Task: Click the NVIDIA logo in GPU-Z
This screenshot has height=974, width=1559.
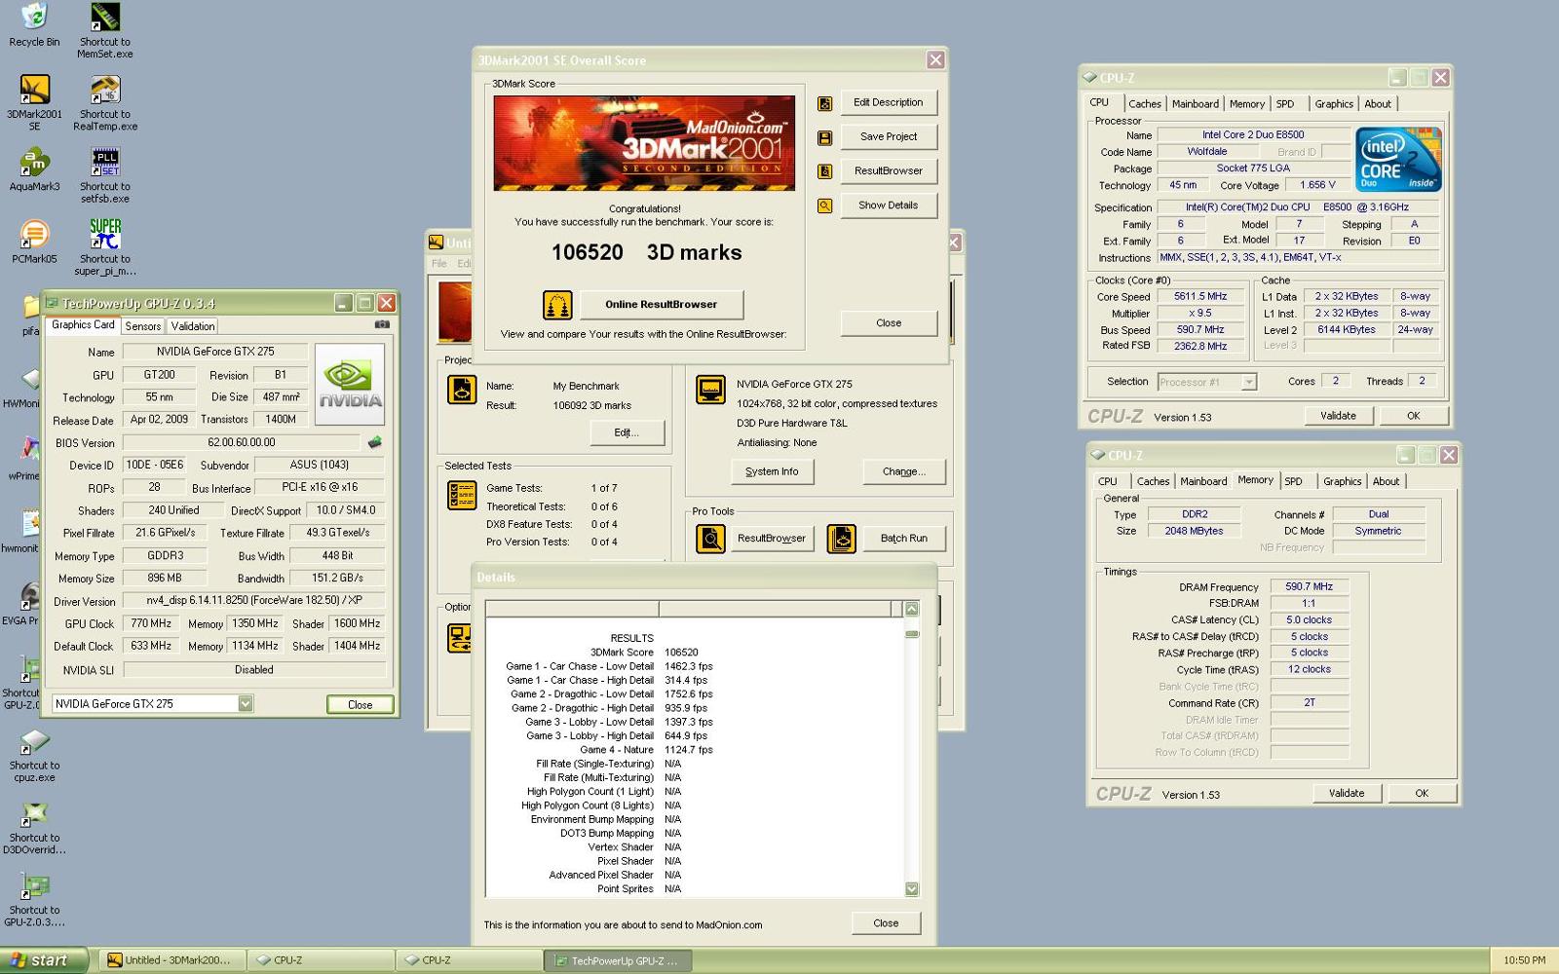Action: [351, 385]
